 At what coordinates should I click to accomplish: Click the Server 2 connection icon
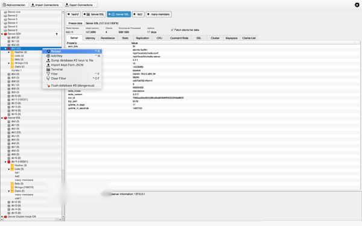tap(5, 16)
